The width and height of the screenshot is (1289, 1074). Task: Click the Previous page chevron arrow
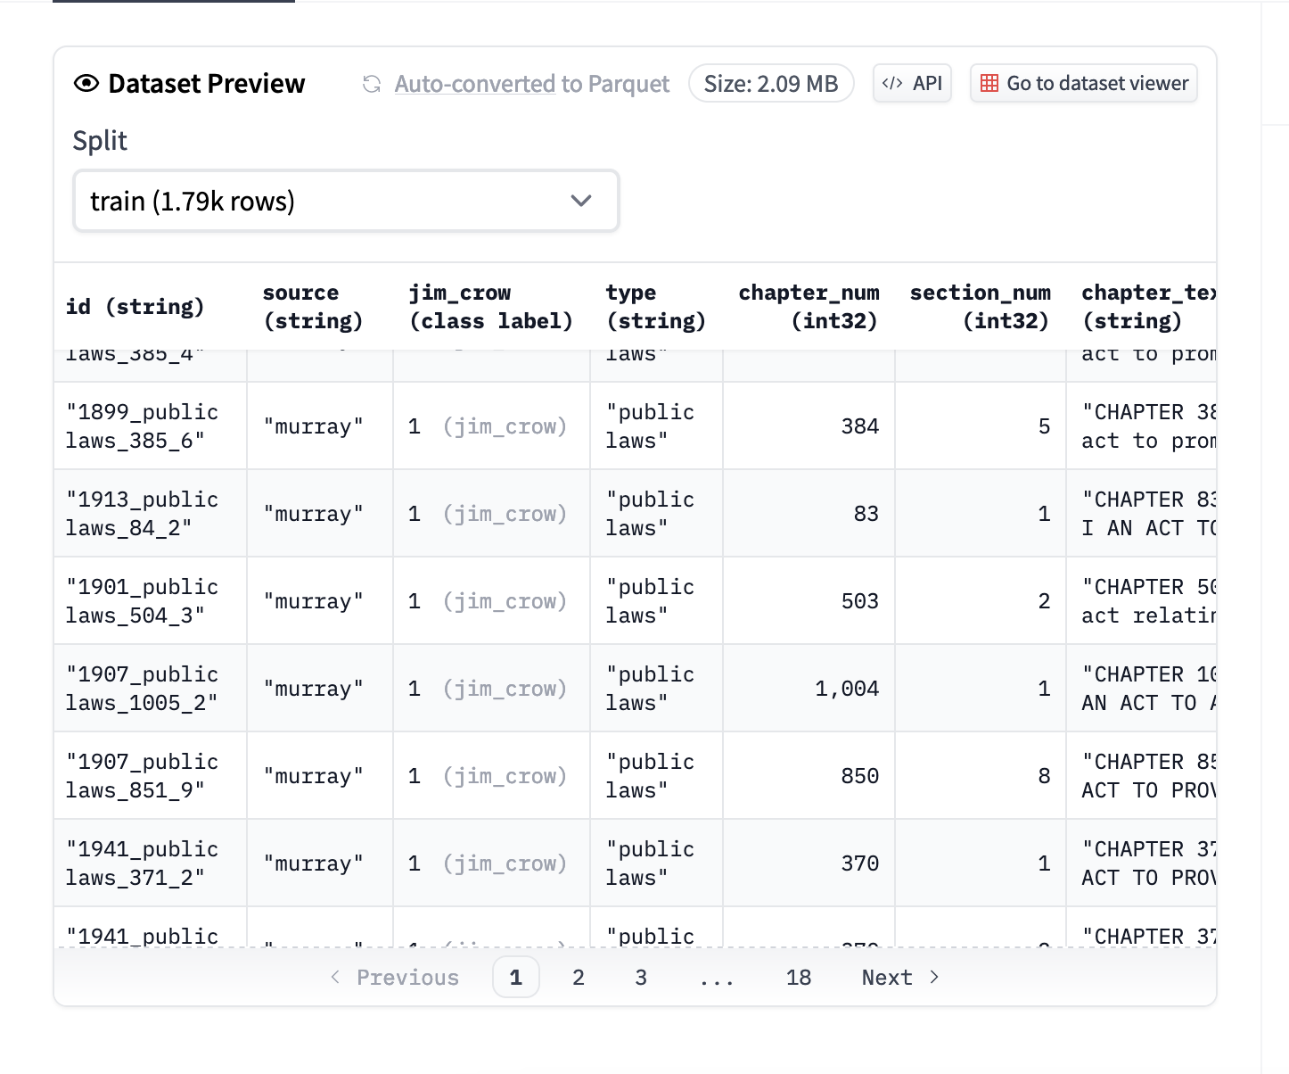pos(335,978)
